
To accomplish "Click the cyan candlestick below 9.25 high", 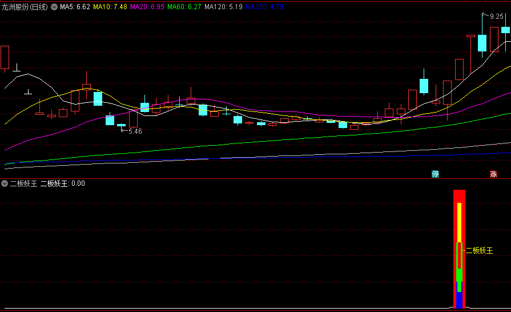I will pos(482,43).
